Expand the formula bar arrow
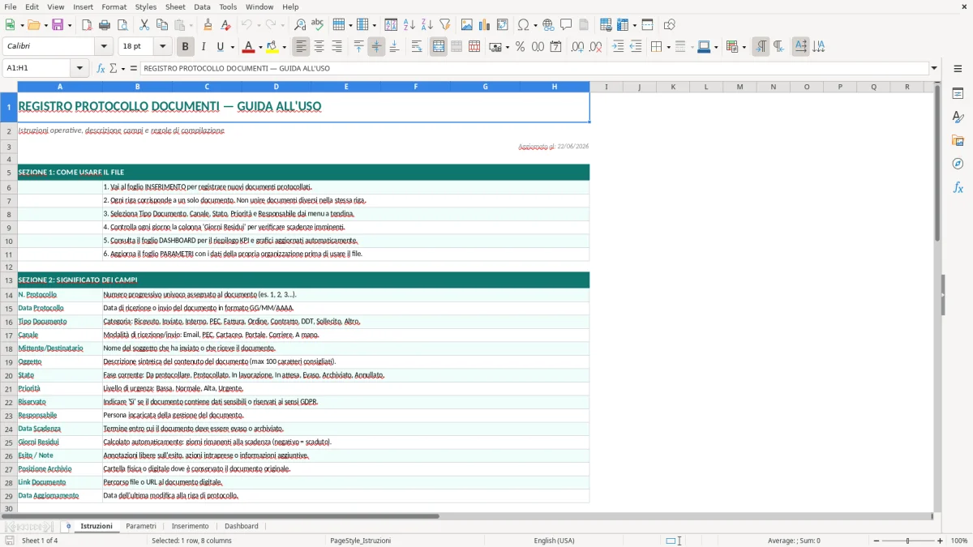Screen dimensions: 973x547 coord(934,68)
